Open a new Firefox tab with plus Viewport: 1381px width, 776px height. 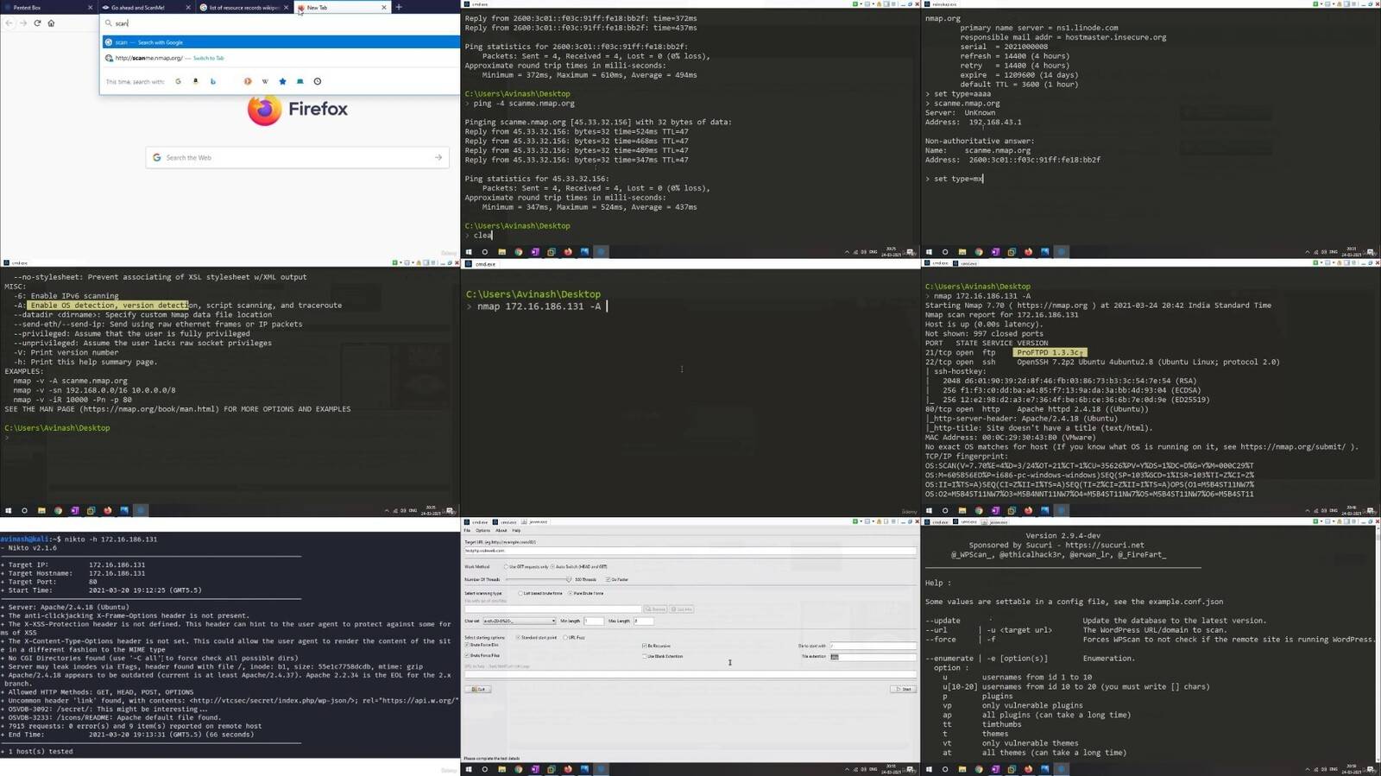click(399, 7)
